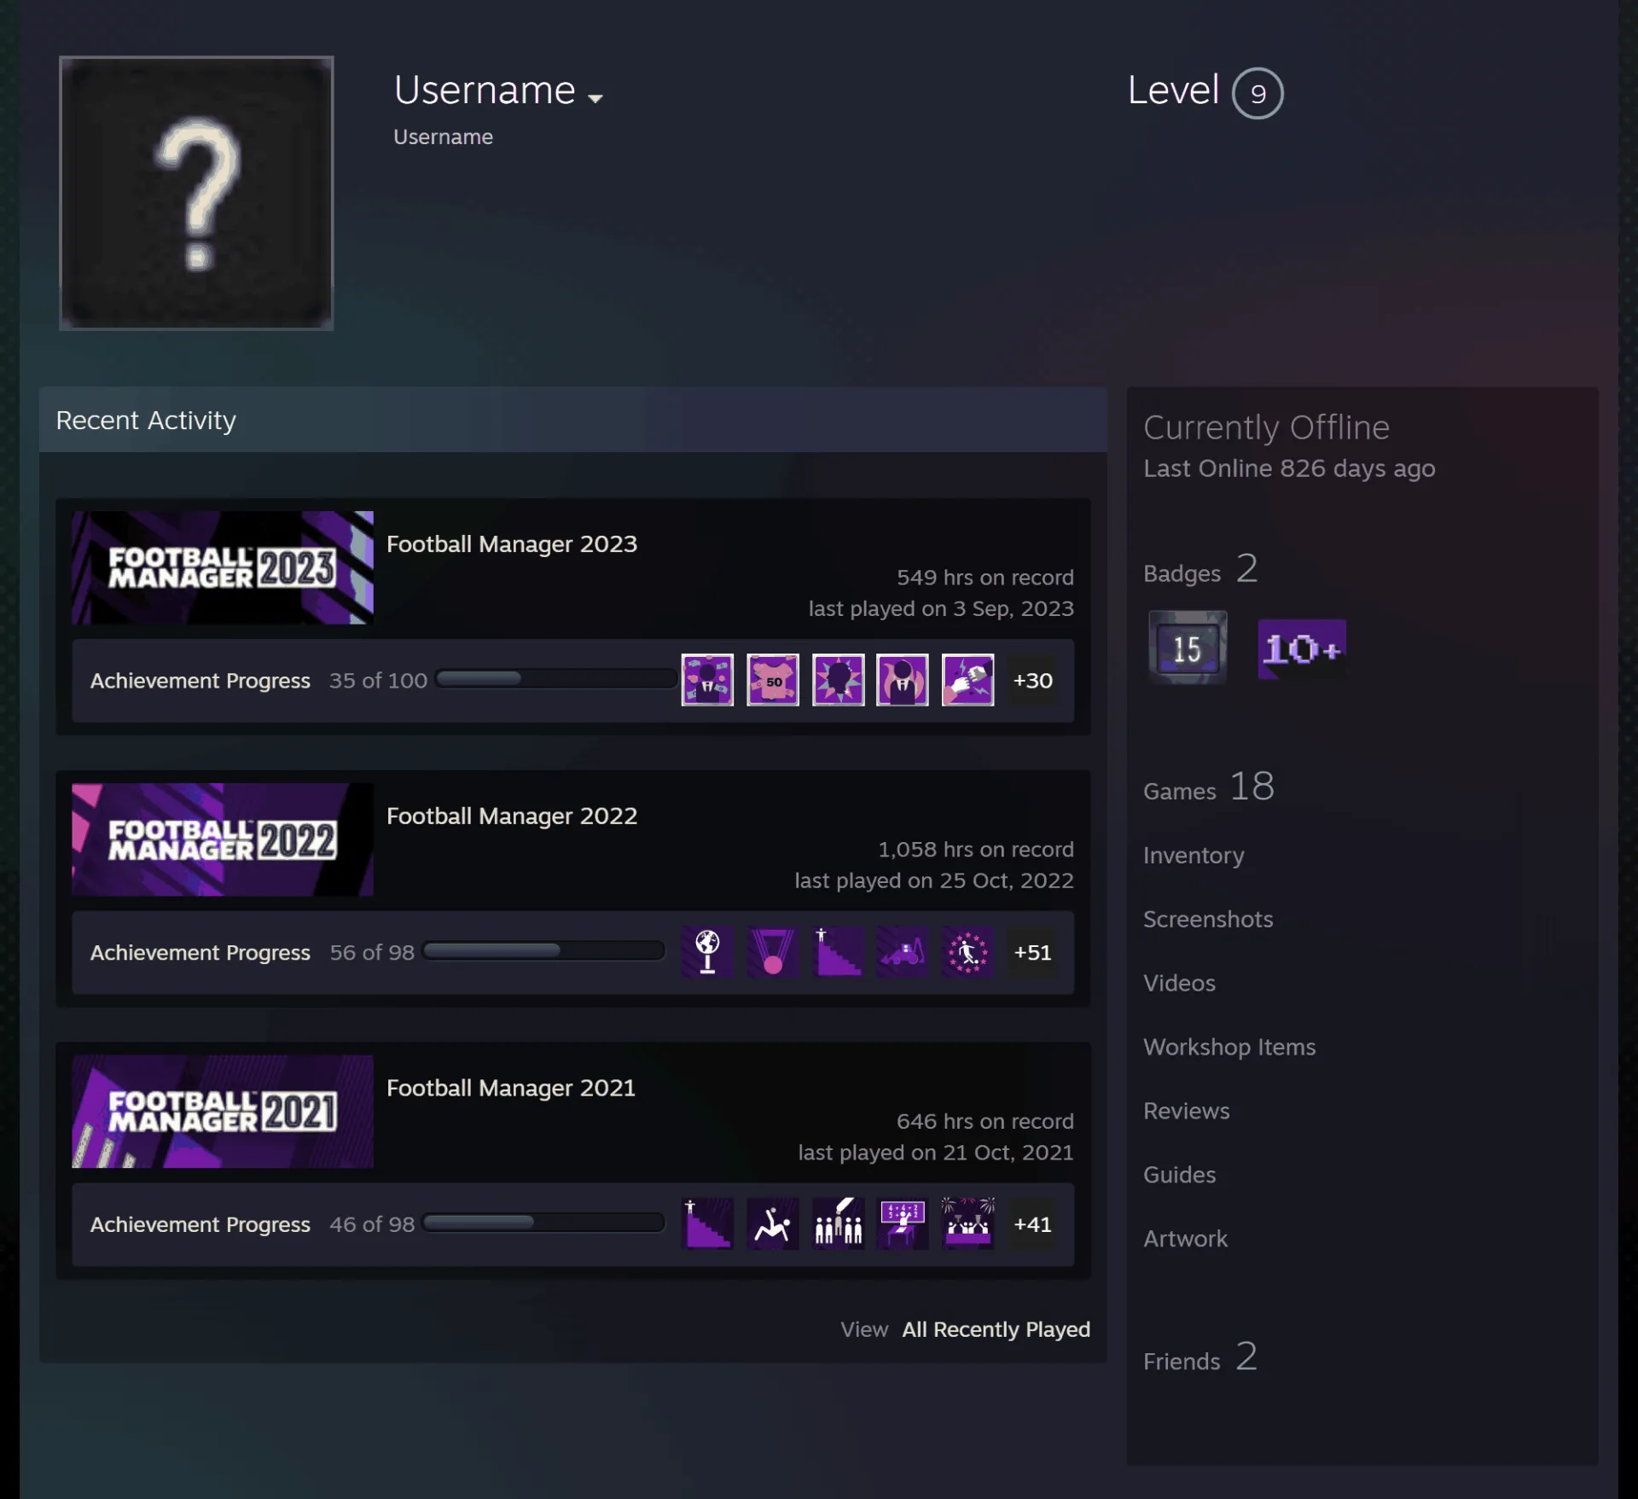Go to Inventory
Screen dimensions: 1638x1499
1194,855
